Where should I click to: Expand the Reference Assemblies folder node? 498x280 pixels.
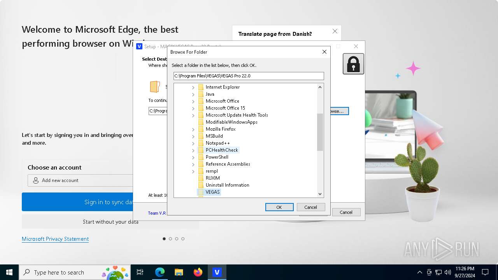click(193, 164)
